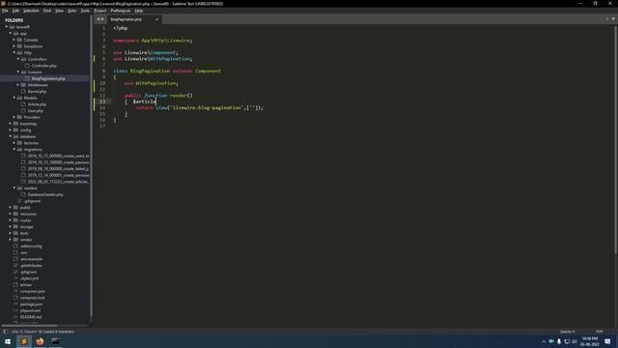The height and width of the screenshot is (348, 618).
Task: Open DatabaseSeeder.php in the sidebar
Action: (x=45, y=194)
